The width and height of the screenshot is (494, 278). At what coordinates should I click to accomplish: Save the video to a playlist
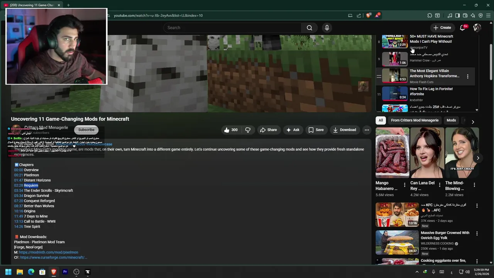tap(316, 130)
